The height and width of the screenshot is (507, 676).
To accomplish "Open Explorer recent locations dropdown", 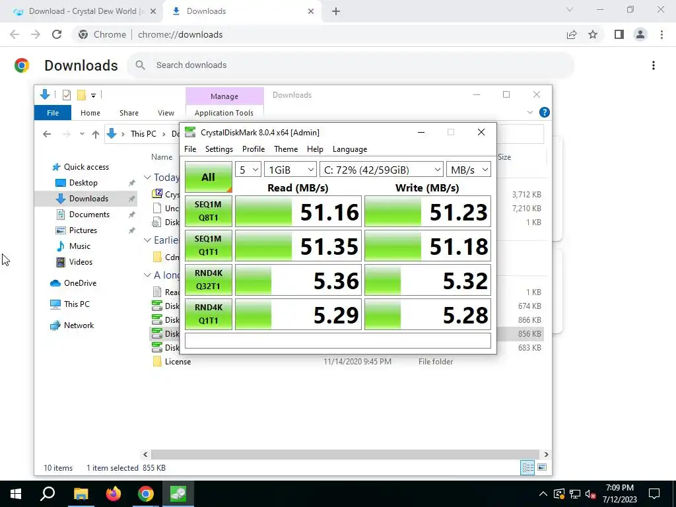I will pos(82,134).
